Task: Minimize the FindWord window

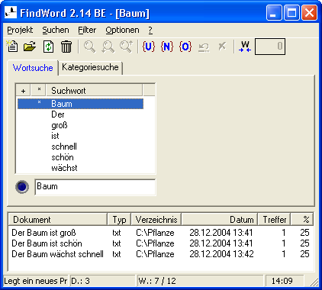Action: 274,12
